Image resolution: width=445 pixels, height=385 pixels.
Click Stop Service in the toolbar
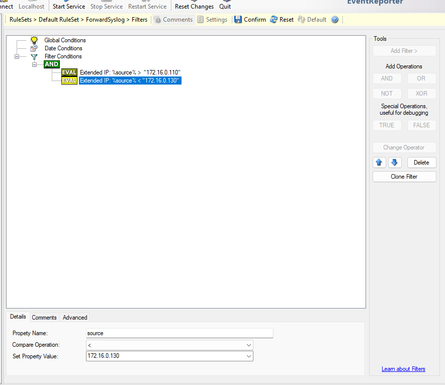tap(107, 6)
